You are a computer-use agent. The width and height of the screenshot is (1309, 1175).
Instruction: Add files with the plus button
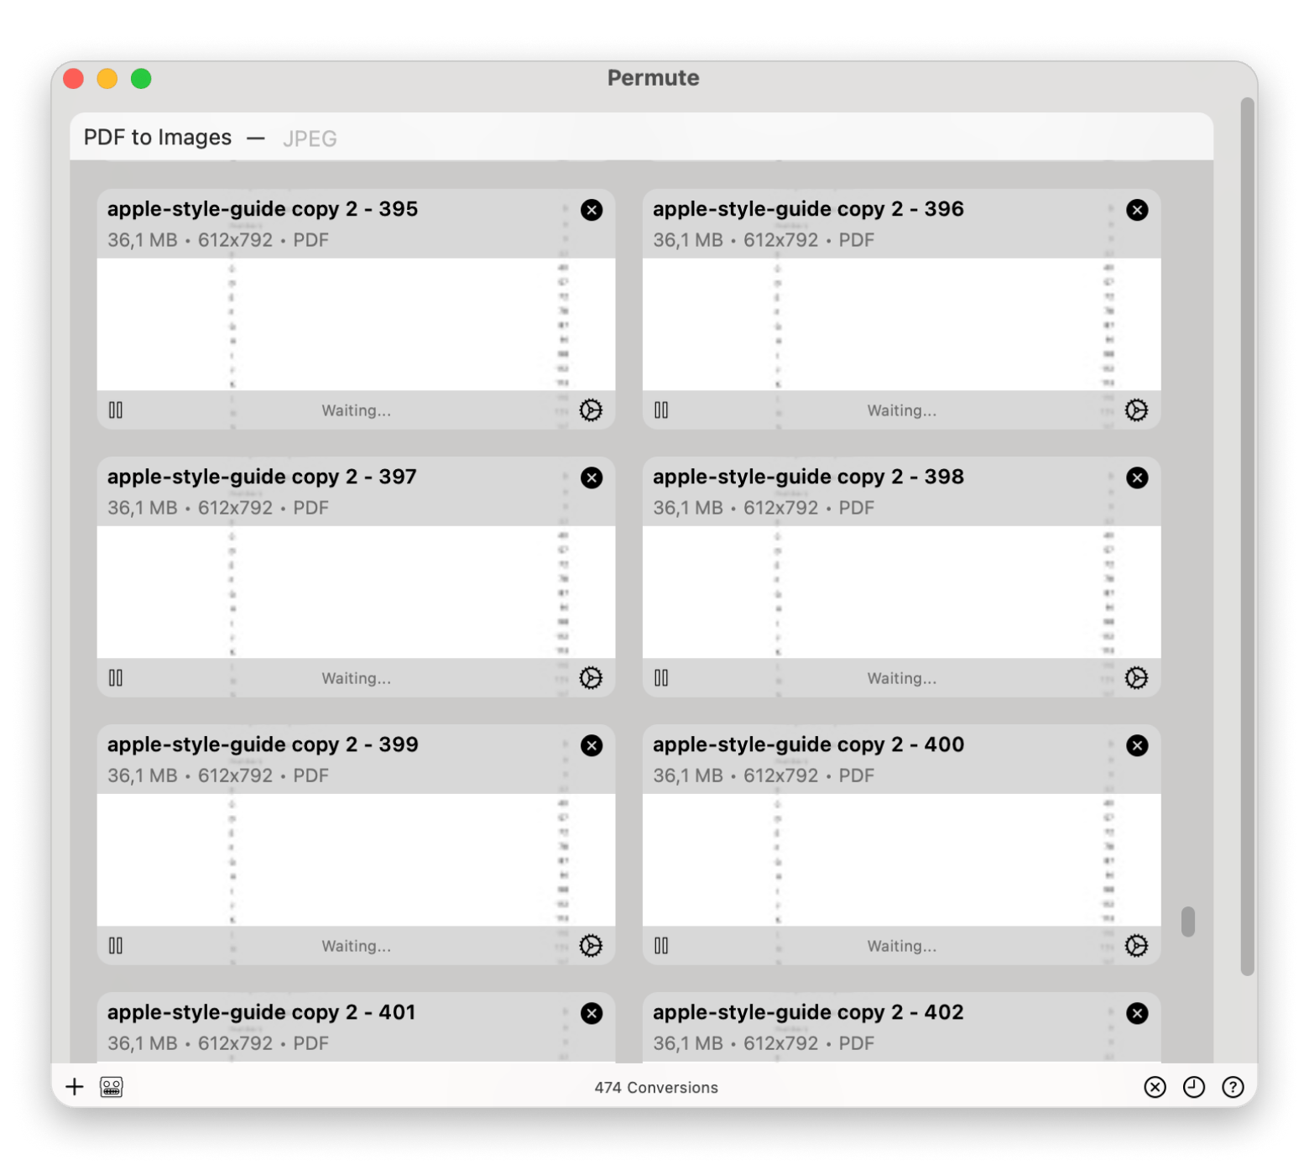point(75,1087)
